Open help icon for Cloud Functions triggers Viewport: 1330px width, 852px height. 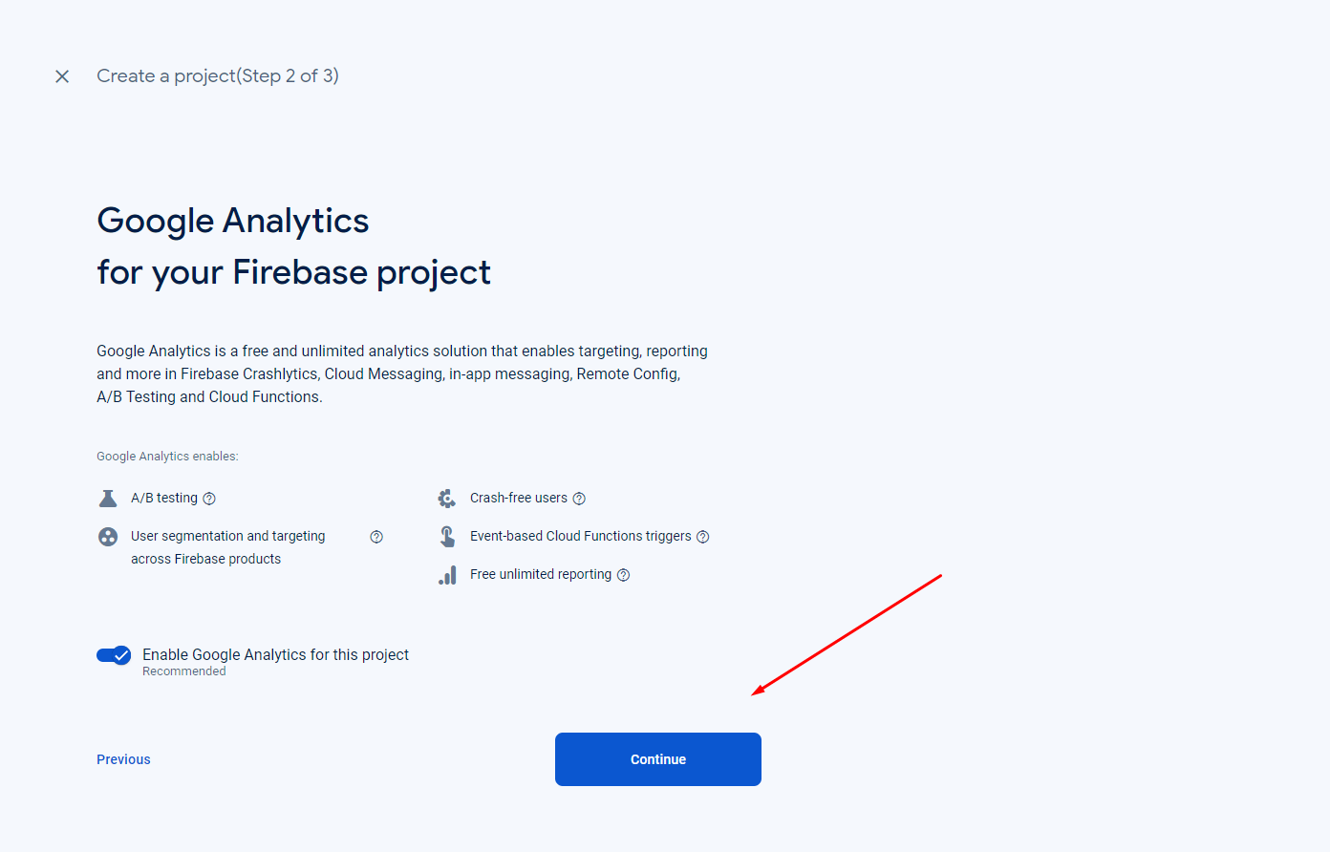(x=703, y=537)
